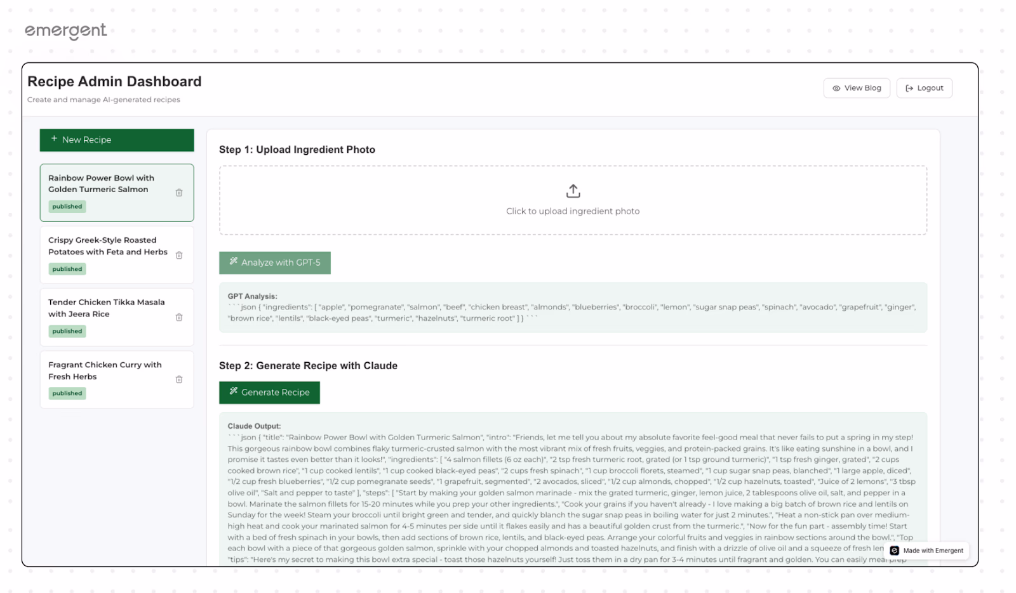Viewport: 1016px width, 593px height.
Task: Open Fragrant Chicken Curry with Fresh Herbs
Action: point(117,379)
